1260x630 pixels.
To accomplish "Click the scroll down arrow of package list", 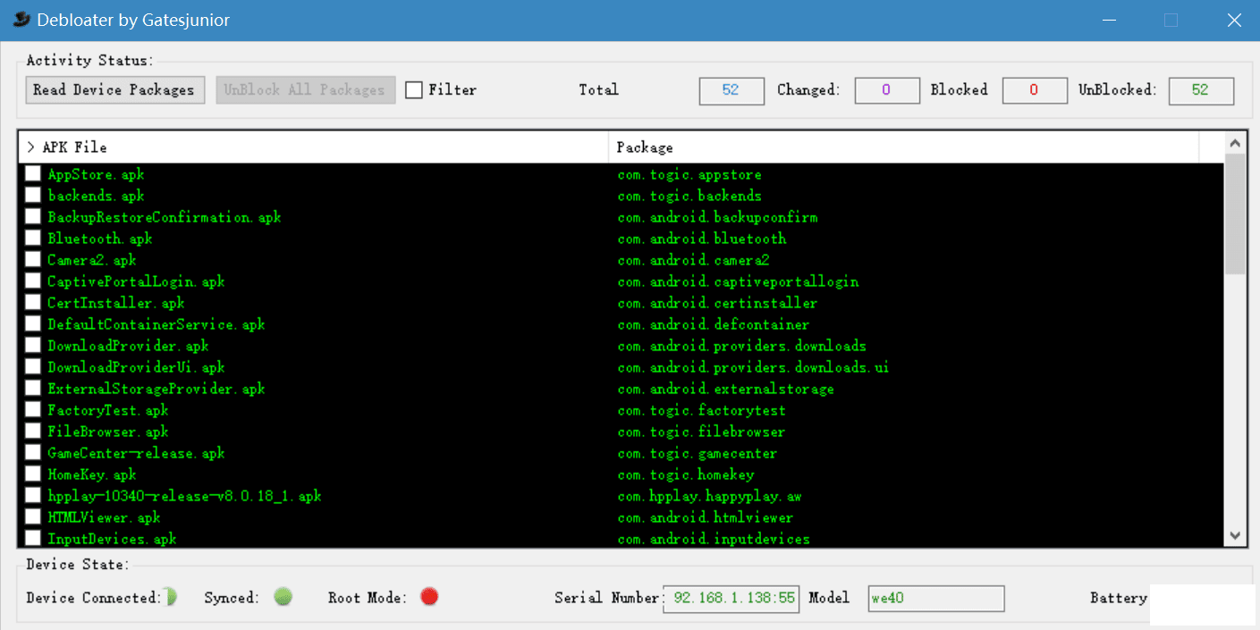I will [1235, 536].
